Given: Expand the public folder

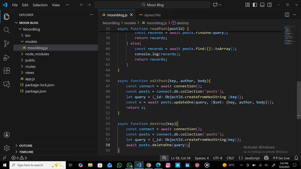Looking at the screenshot, I should pyautogui.click(x=55, y=60).
